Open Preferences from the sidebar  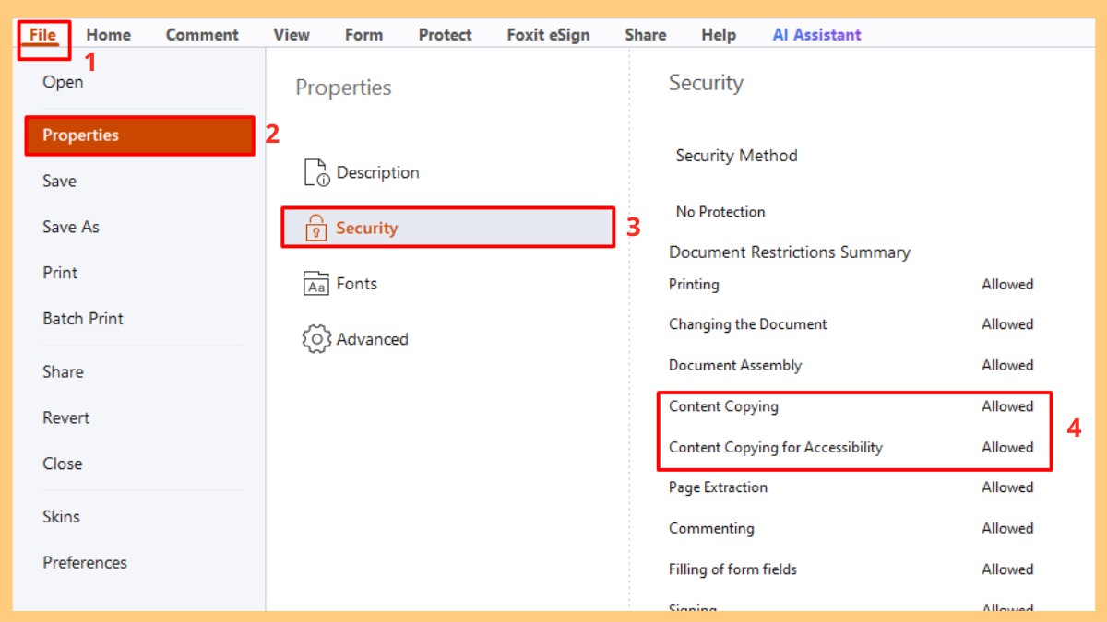pos(85,562)
